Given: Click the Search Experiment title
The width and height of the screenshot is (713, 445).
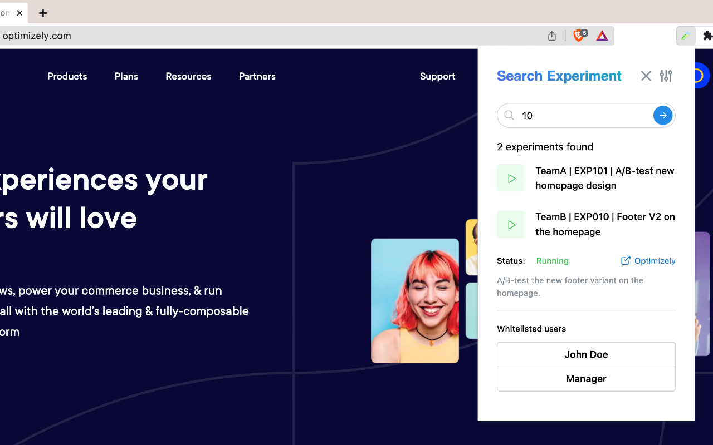Looking at the screenshot, I should pyautogui.click(x=559, y=76).
